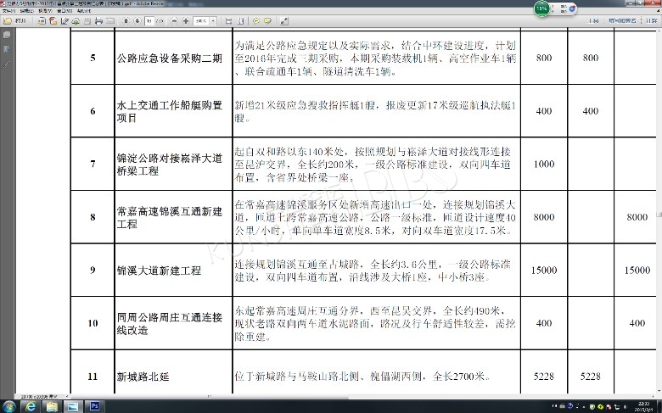Click the row number 10 cell
The height and width of the screenshot is (413, 662).
pyautogui.click(x=93, y=323)
